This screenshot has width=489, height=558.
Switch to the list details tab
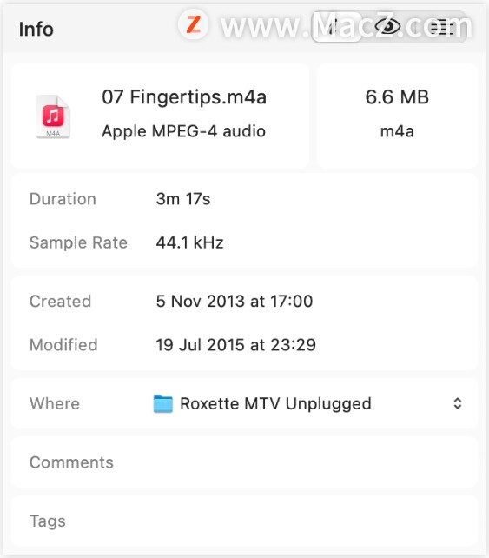click(x=441, y=28)
